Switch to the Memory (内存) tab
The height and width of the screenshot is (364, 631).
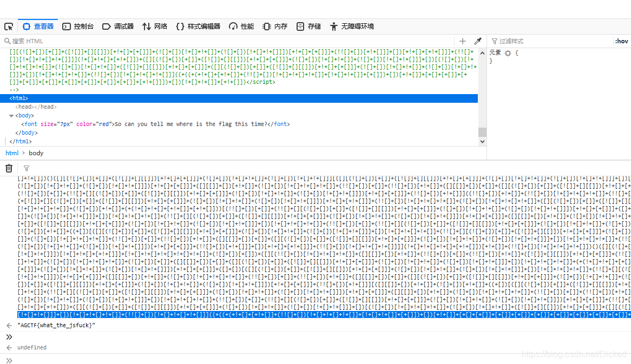(x=275, y=27)
